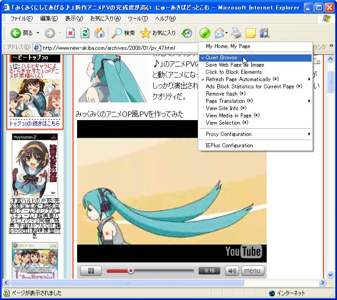The height and width of the screenshot is (300, 337).
Task: Open ファイル(F) menu
Action: pyautogui.click(x=21, y=19)
